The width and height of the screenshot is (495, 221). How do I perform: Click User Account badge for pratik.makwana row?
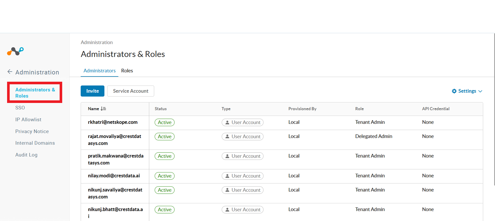(243, 156)
